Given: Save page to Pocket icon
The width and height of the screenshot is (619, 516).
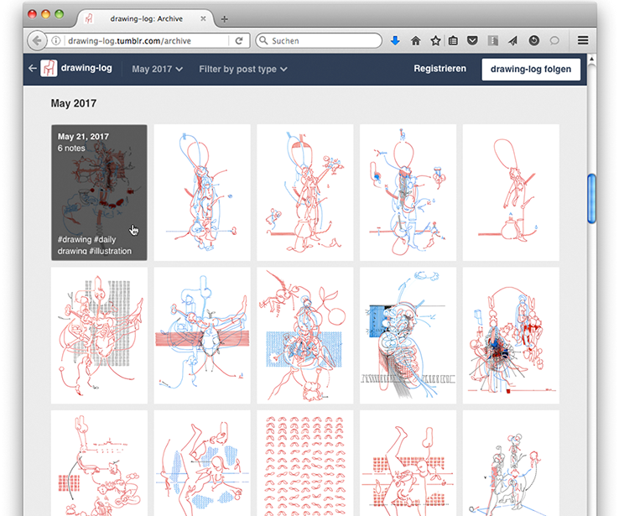Looking at the screenshot, I should click(472, 40).
